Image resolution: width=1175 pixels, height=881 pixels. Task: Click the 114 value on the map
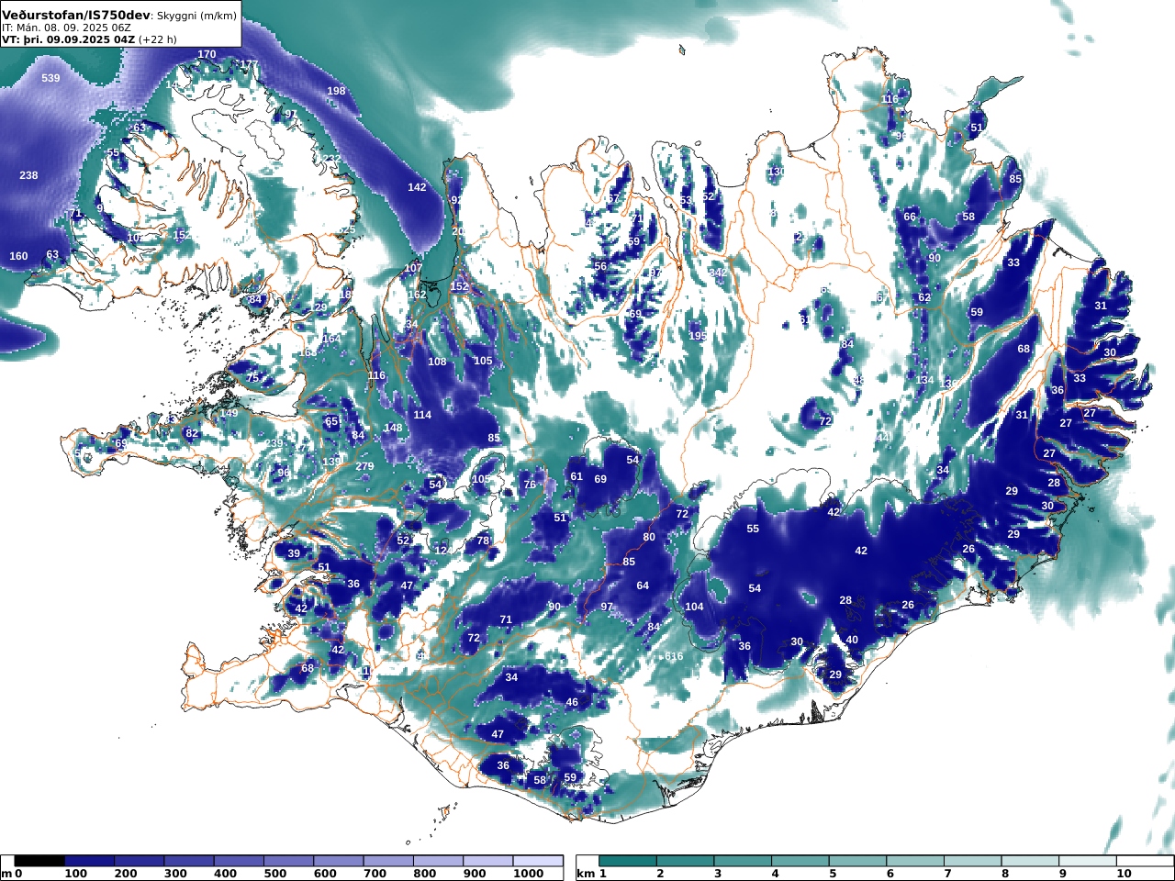pyautogui.click(x=422, y=415)
